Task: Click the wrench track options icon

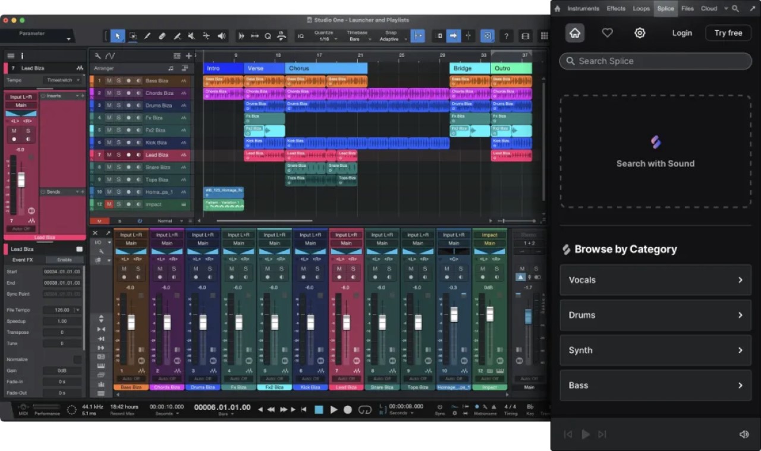Action: (x=98, y=56)
